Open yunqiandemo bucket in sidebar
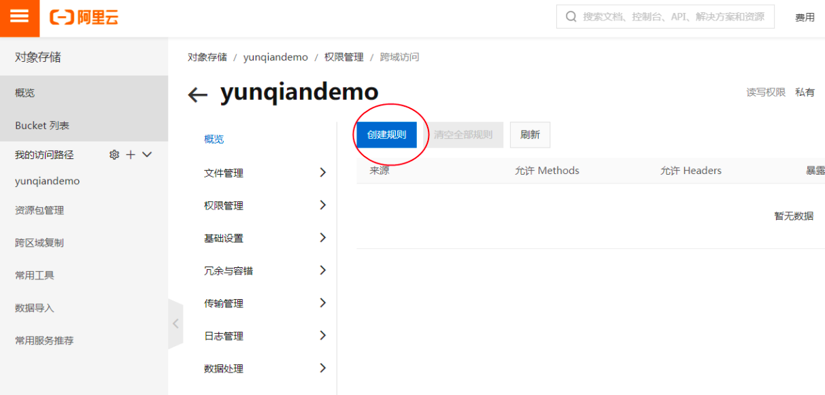Viewport: 825px width, 395px height. (48, 182)
